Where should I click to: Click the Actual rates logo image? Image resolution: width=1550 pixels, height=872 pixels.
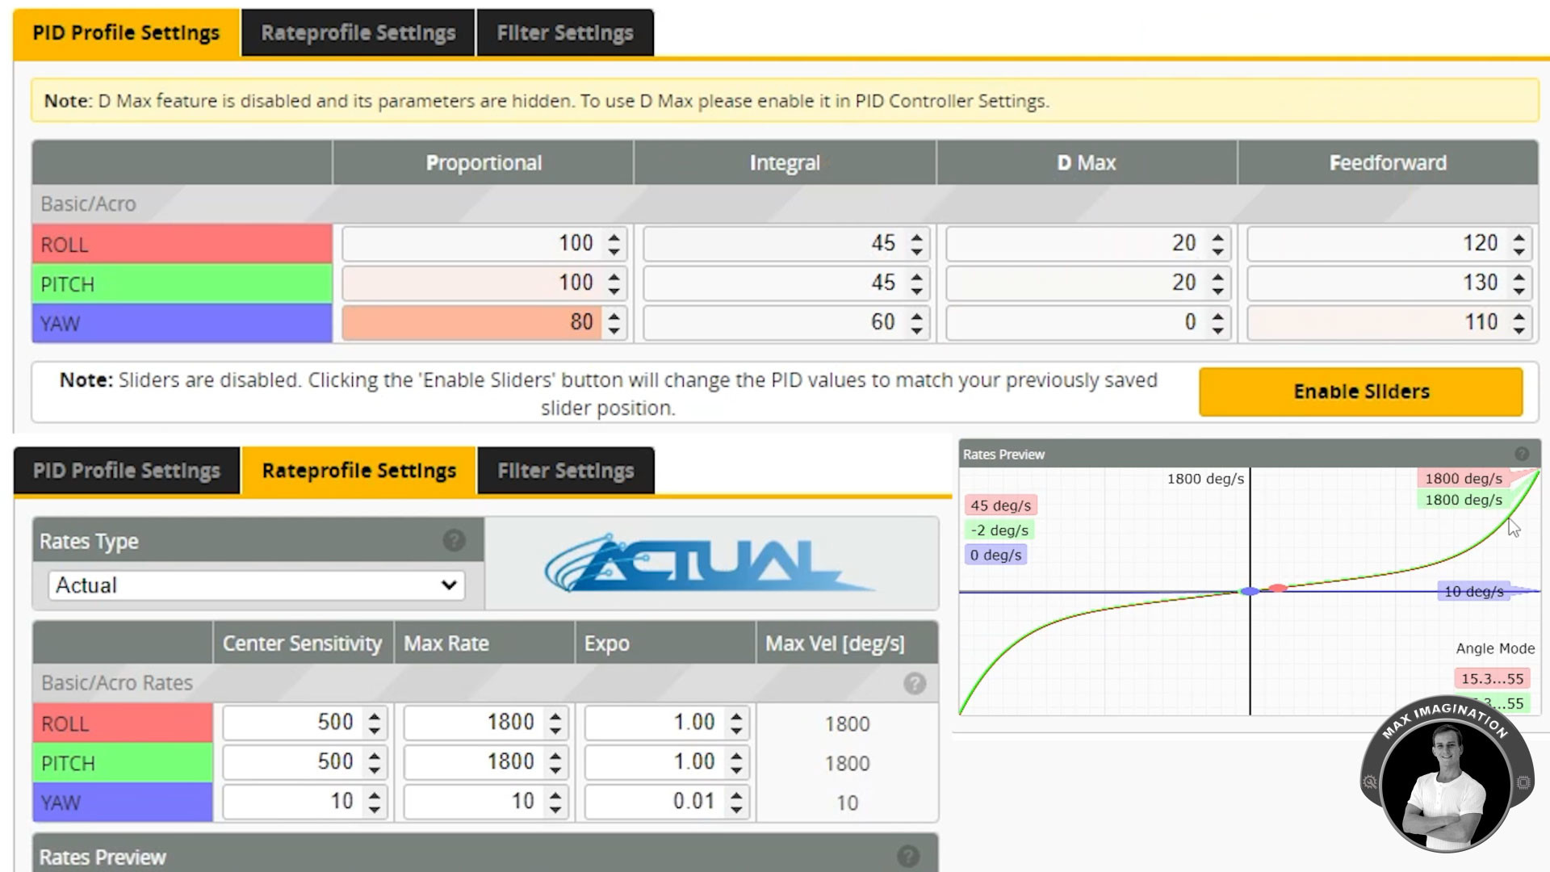(x=709, y=564)
